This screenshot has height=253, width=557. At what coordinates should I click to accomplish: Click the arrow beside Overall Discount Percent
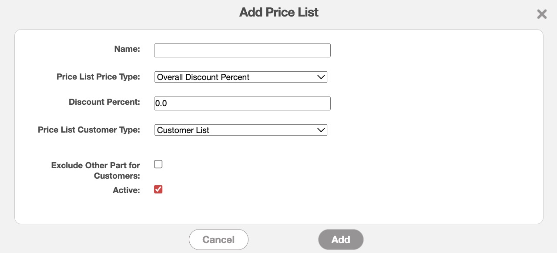point(321,77)
